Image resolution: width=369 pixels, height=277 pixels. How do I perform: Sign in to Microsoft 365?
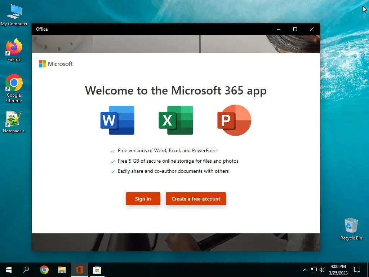[143, 199]
